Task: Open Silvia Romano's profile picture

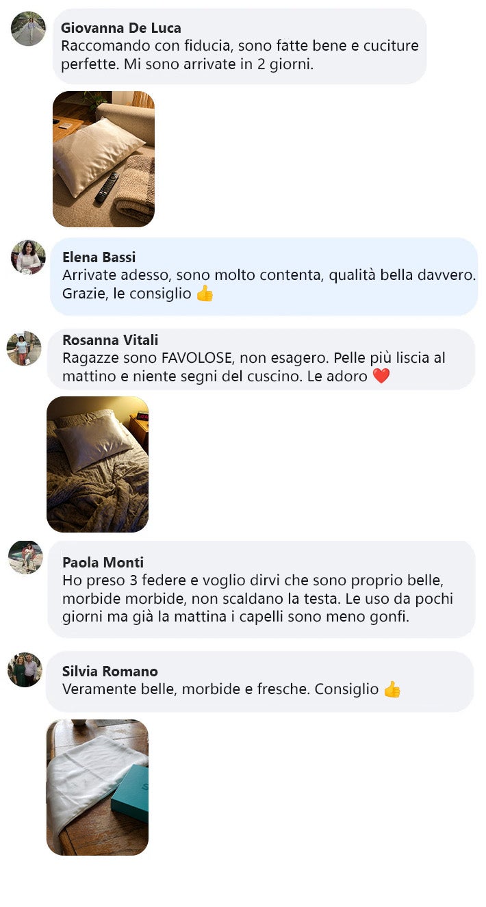Action: [25, 669]
